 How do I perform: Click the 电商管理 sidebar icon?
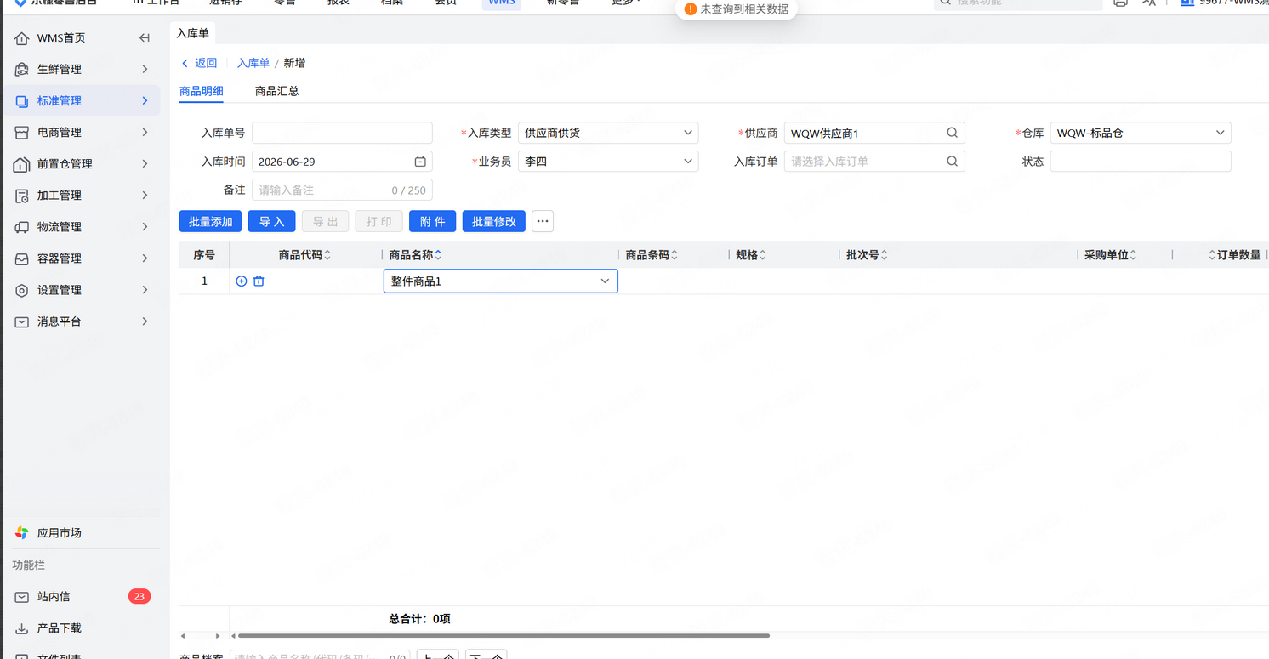(22, 133)
